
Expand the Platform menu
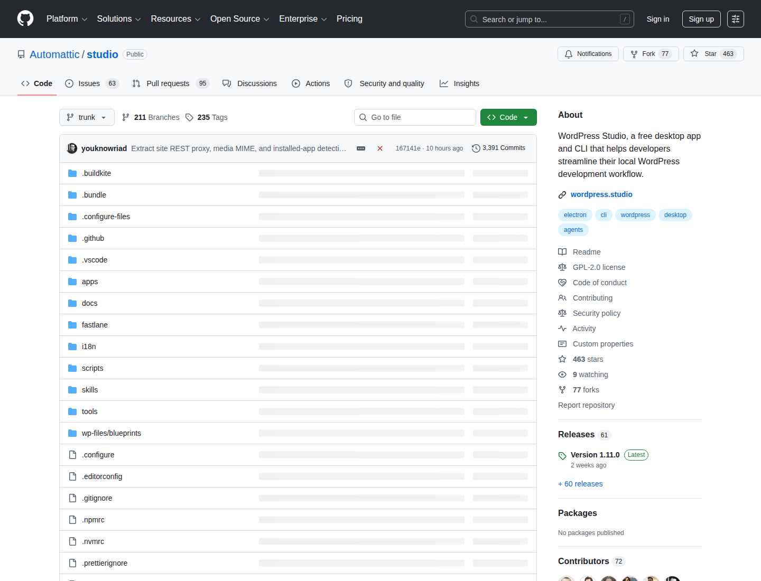click(x=67, y=19)
